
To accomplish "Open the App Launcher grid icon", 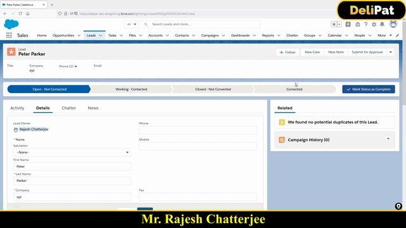I will [9, 35].
